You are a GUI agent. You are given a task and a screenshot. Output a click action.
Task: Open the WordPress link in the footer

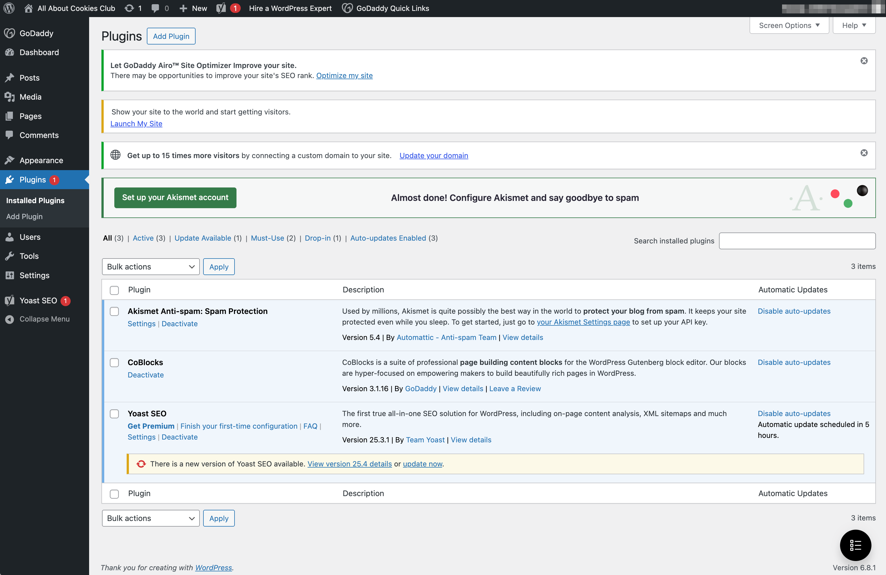click(213, 567)
